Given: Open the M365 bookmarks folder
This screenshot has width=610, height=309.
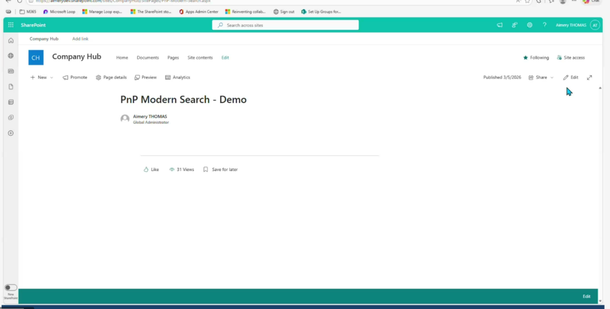Looking at the screenshot, I should tap(27, 12).
